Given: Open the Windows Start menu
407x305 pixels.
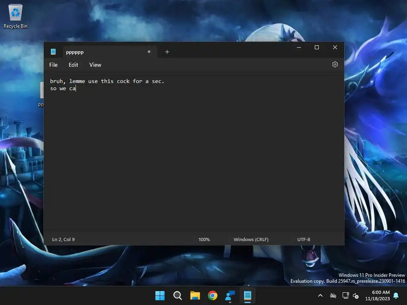Looking at the screenshot, I should click(x=160, y=295).
